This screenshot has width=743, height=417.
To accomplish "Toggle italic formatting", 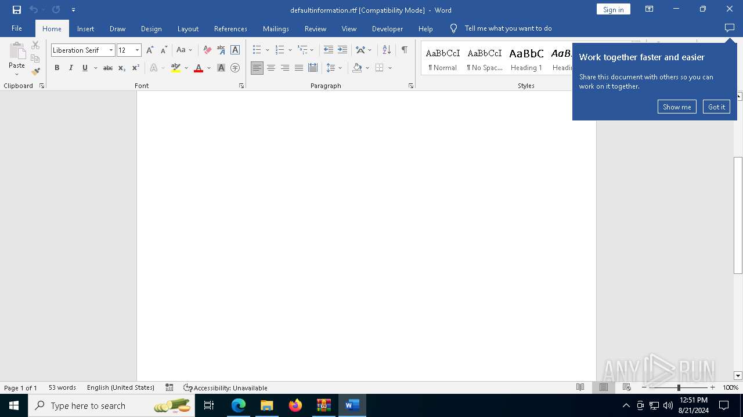I will point(71,68).
